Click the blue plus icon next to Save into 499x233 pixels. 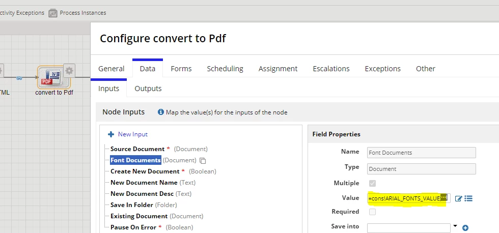465,228
